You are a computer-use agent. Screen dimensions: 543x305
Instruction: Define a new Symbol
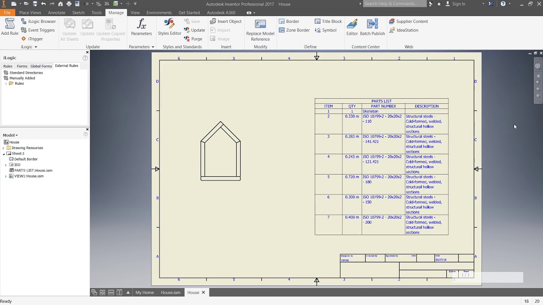pos(325,30)
